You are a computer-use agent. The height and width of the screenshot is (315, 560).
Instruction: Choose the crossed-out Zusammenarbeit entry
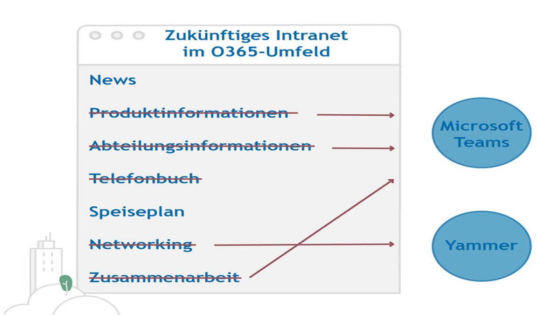164,278
